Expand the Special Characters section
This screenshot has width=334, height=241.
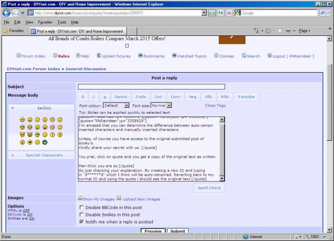[44, 155]
